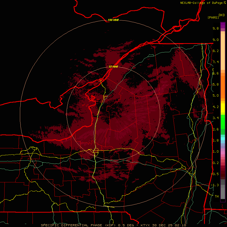The height and width of the screenshot is (227, 227).
Task: Click the 3.4 scale value
Action: [x=216, y=118]
